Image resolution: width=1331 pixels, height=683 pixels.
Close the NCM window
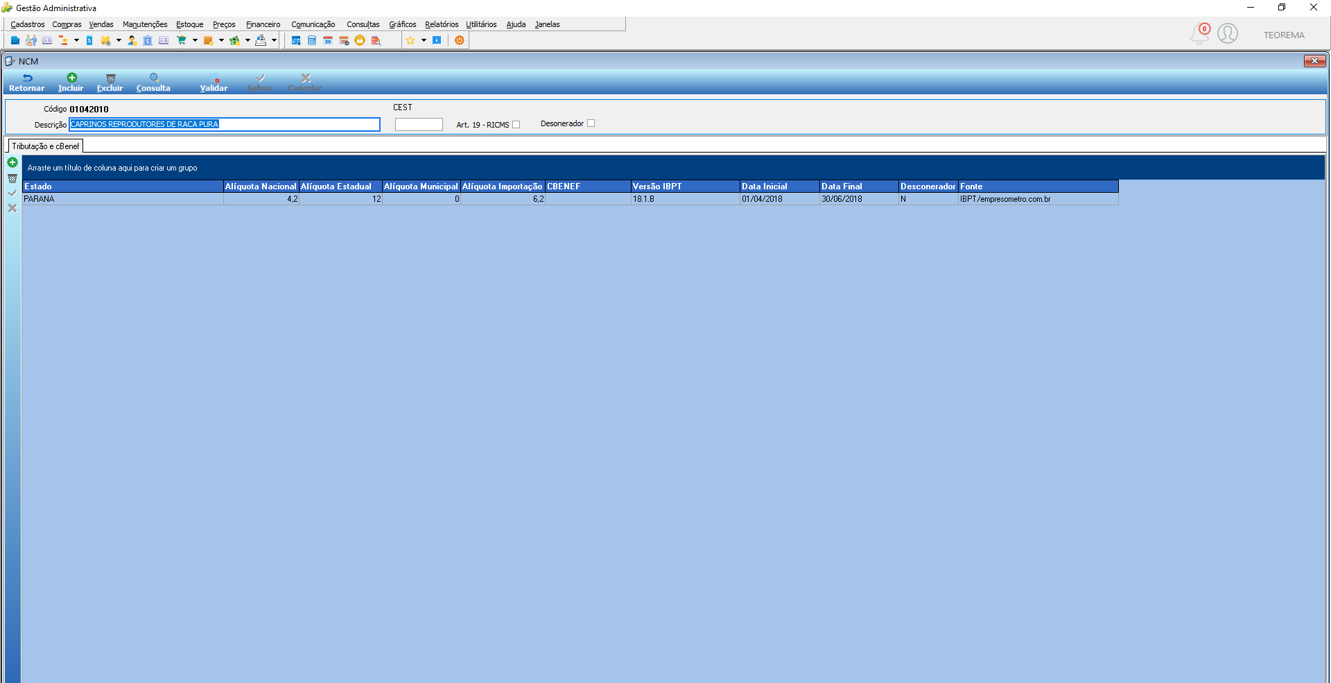click(x=1314, y=61)
